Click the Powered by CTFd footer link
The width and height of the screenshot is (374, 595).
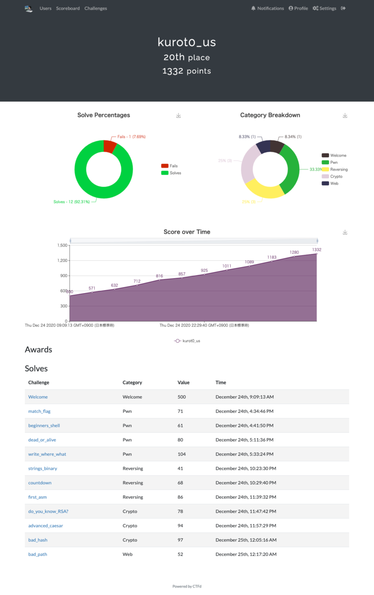coord(187,586)
